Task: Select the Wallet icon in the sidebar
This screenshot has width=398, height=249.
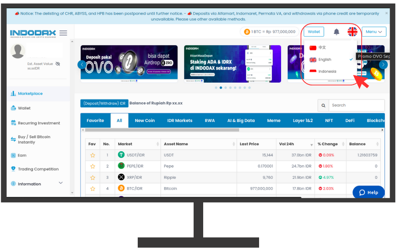Action: point(13,108)
